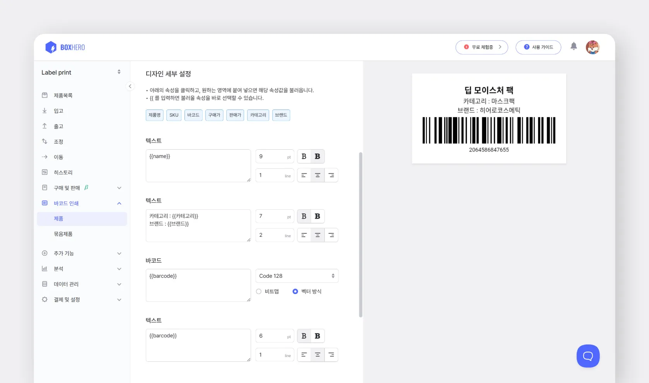Viewport: 649px width, 383px height.
Task: Set right alignment for the category text
Action: (x=331, y=235)
